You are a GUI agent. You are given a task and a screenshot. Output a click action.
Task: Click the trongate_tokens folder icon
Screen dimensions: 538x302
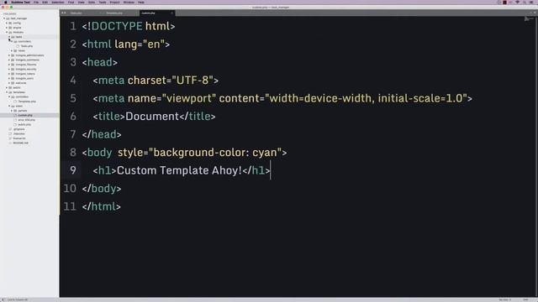pos(13,74)
